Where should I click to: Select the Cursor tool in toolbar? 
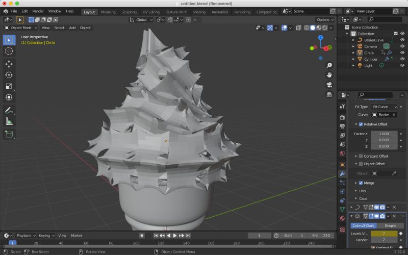click(x=9, y=52)
